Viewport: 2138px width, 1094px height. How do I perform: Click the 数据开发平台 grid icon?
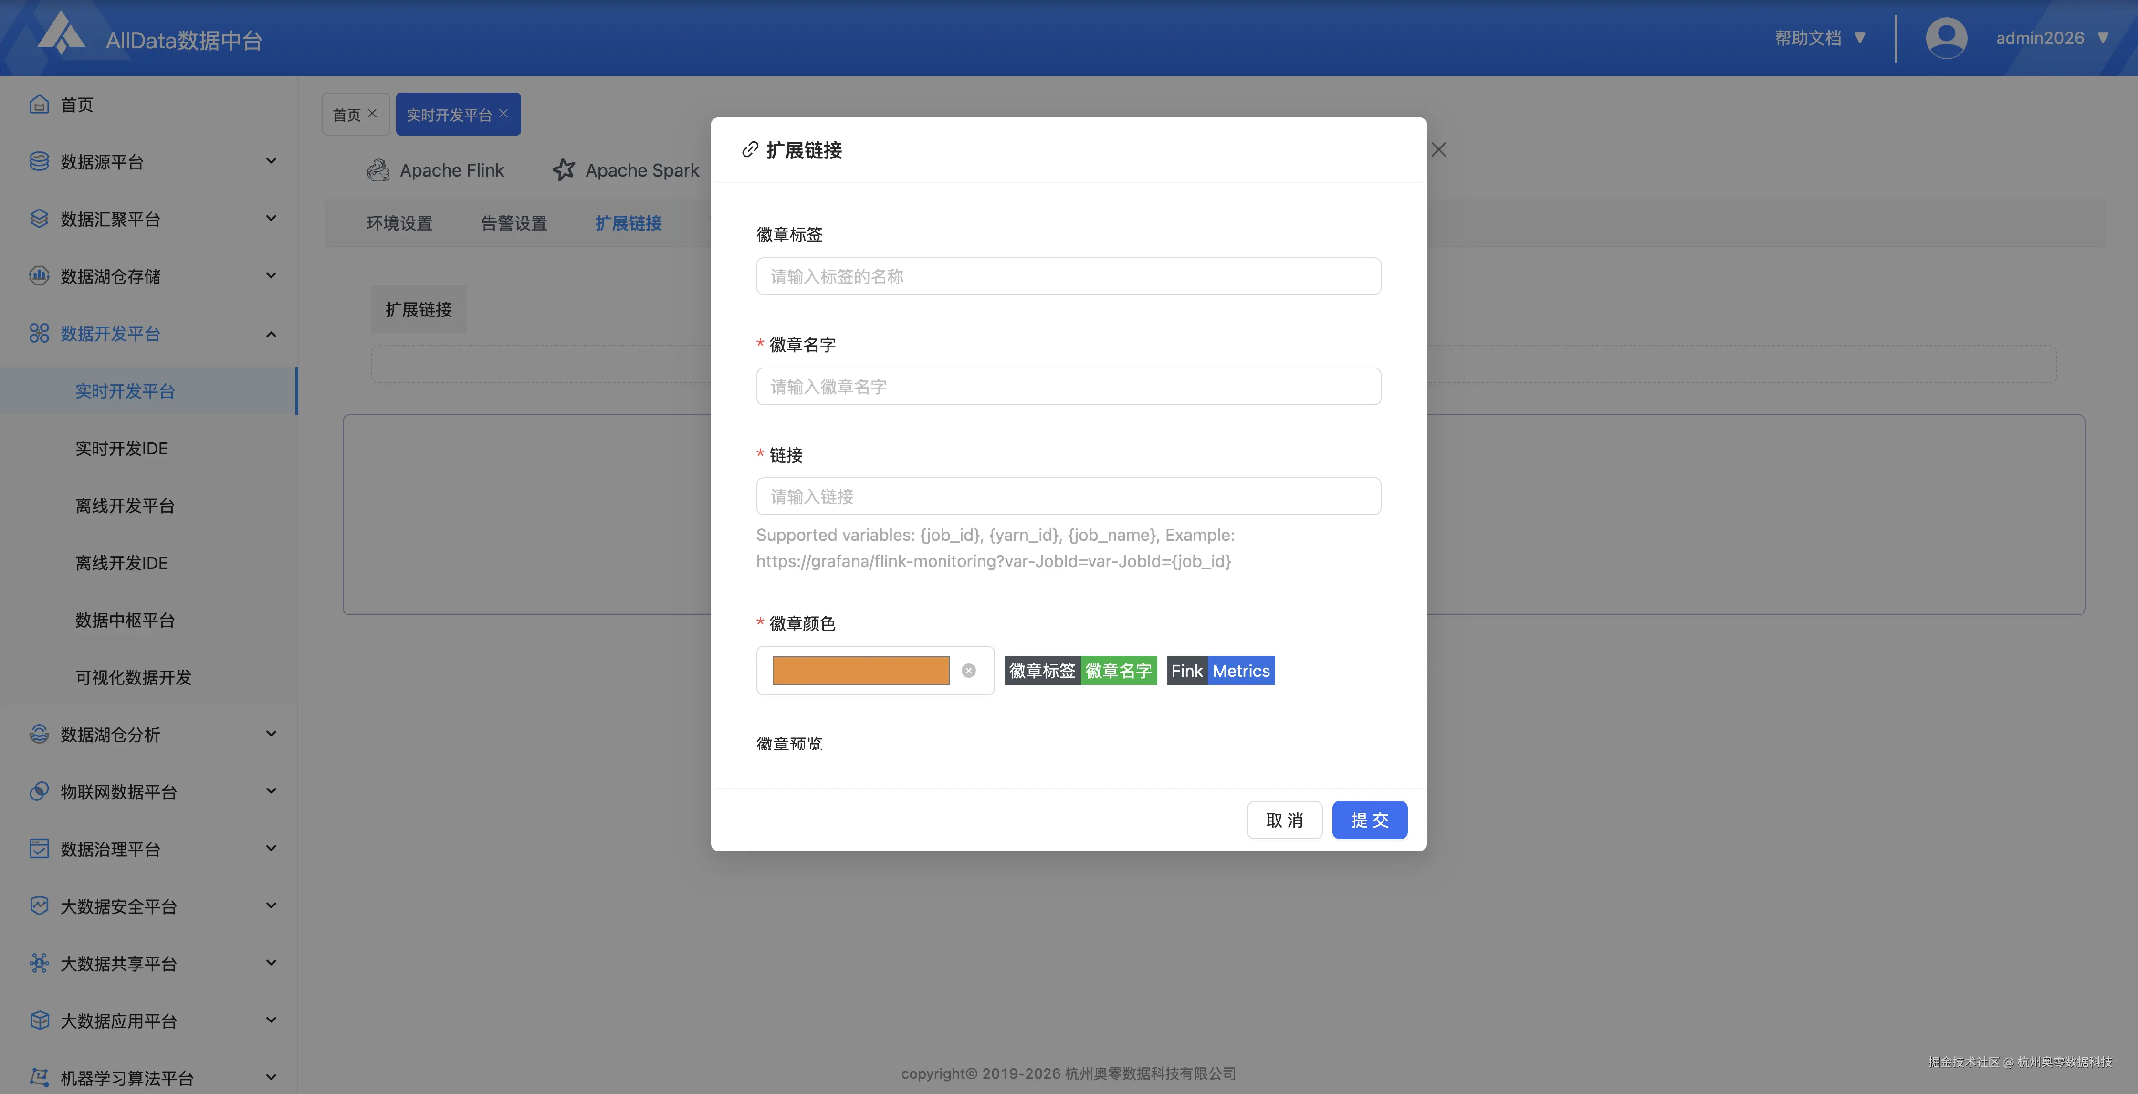39,334
